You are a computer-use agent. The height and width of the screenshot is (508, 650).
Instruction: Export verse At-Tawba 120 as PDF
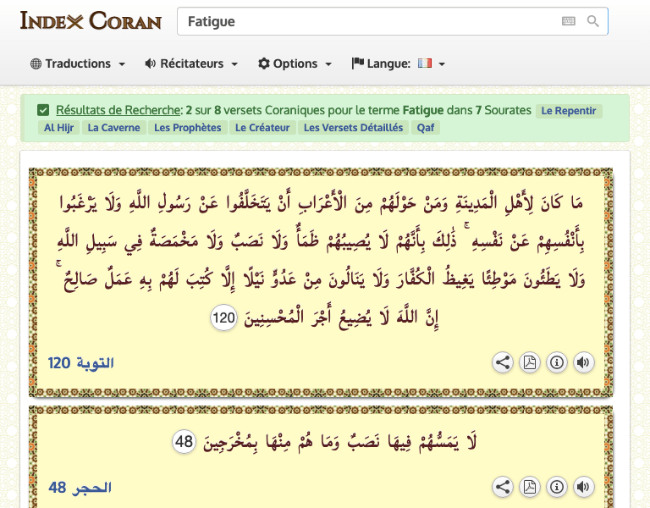[x=529, y=363]
